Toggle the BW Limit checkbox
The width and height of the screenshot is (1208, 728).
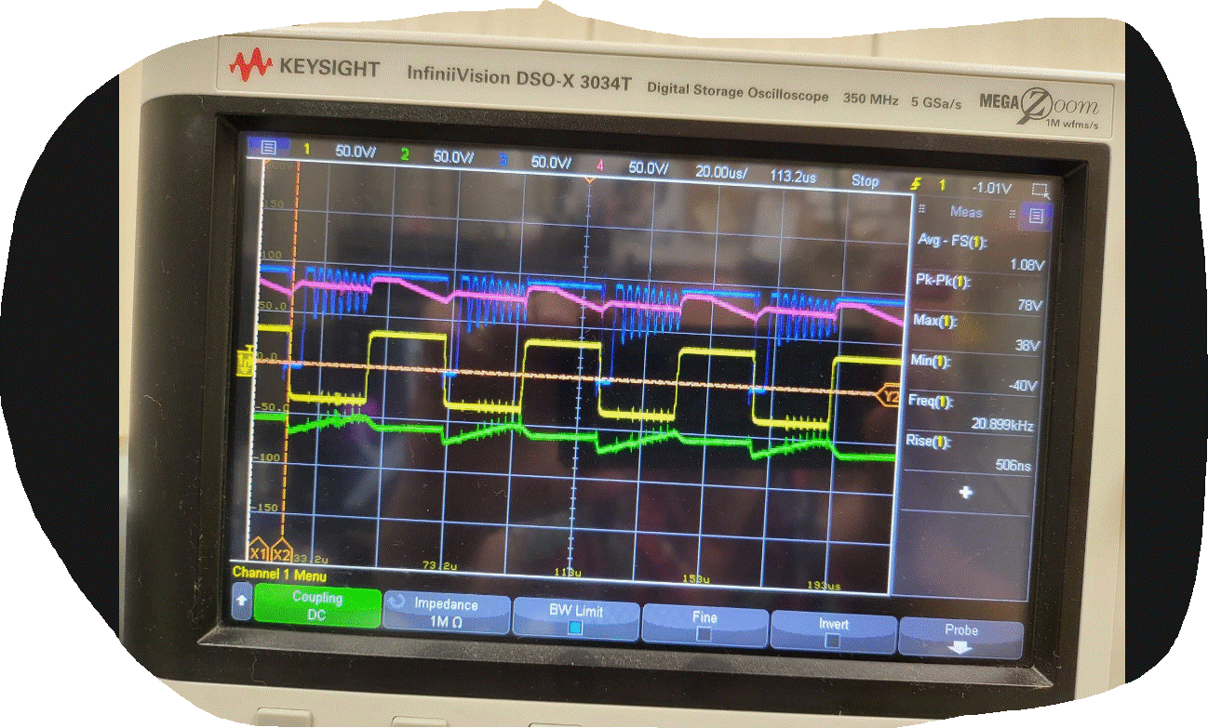(575, 629)
